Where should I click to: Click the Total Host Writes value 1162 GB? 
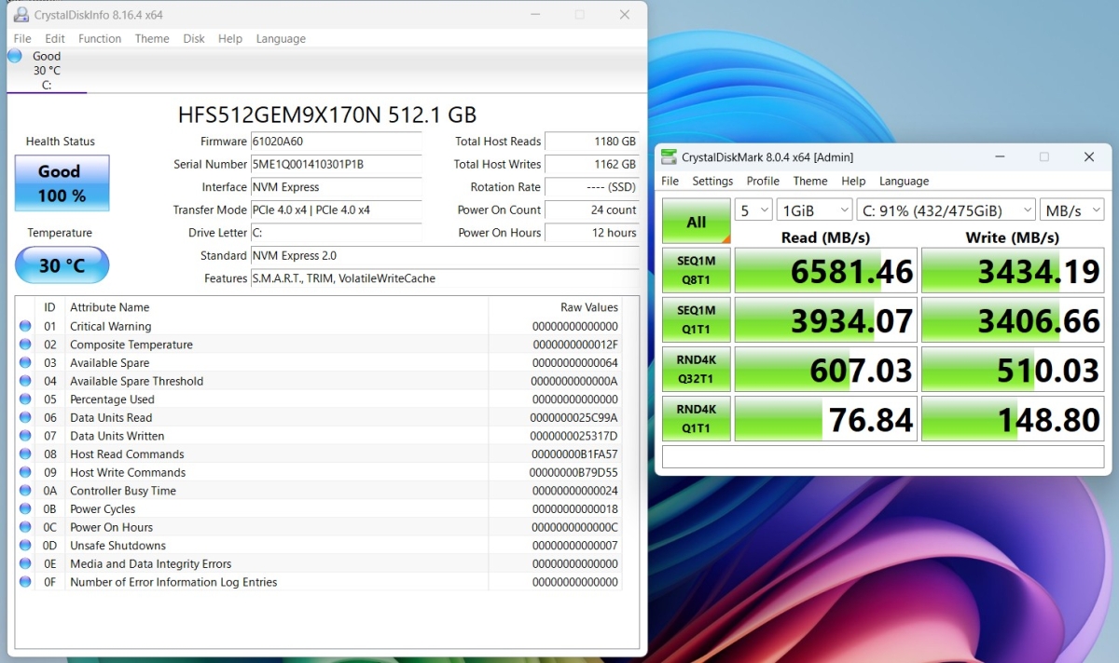point(592,165)
